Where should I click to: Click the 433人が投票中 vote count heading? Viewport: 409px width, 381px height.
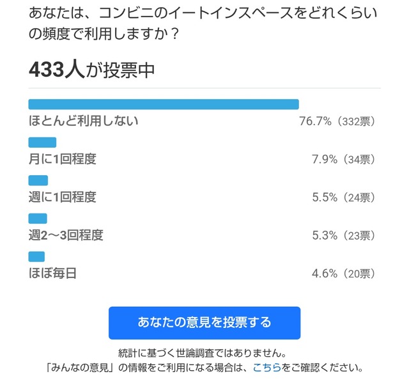tap(92, 70)
